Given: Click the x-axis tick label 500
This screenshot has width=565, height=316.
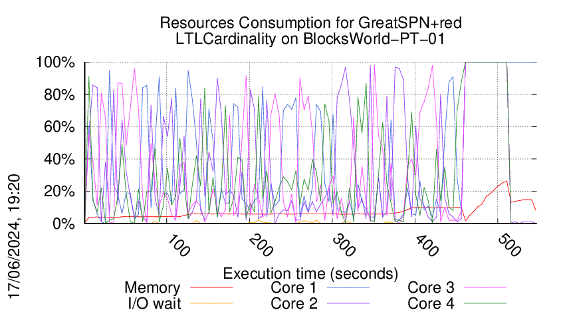Looking at the screenshot, I should coord(509,245).
